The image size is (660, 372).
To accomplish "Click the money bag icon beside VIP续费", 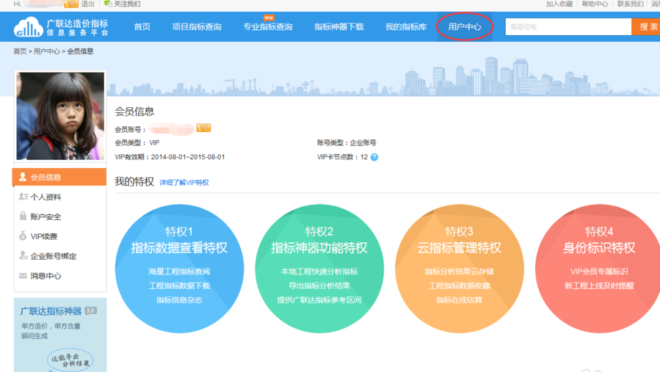I will (x=23, y=236).
